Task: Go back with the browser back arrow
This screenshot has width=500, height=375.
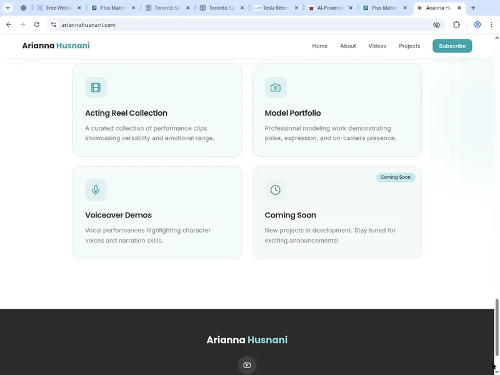Action: (9, 24)
